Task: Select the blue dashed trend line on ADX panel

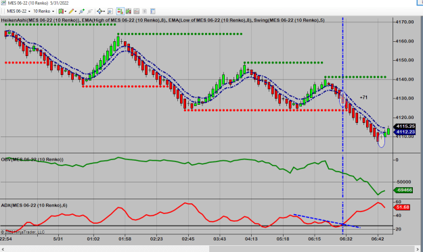Action: (x=327, y=221)
